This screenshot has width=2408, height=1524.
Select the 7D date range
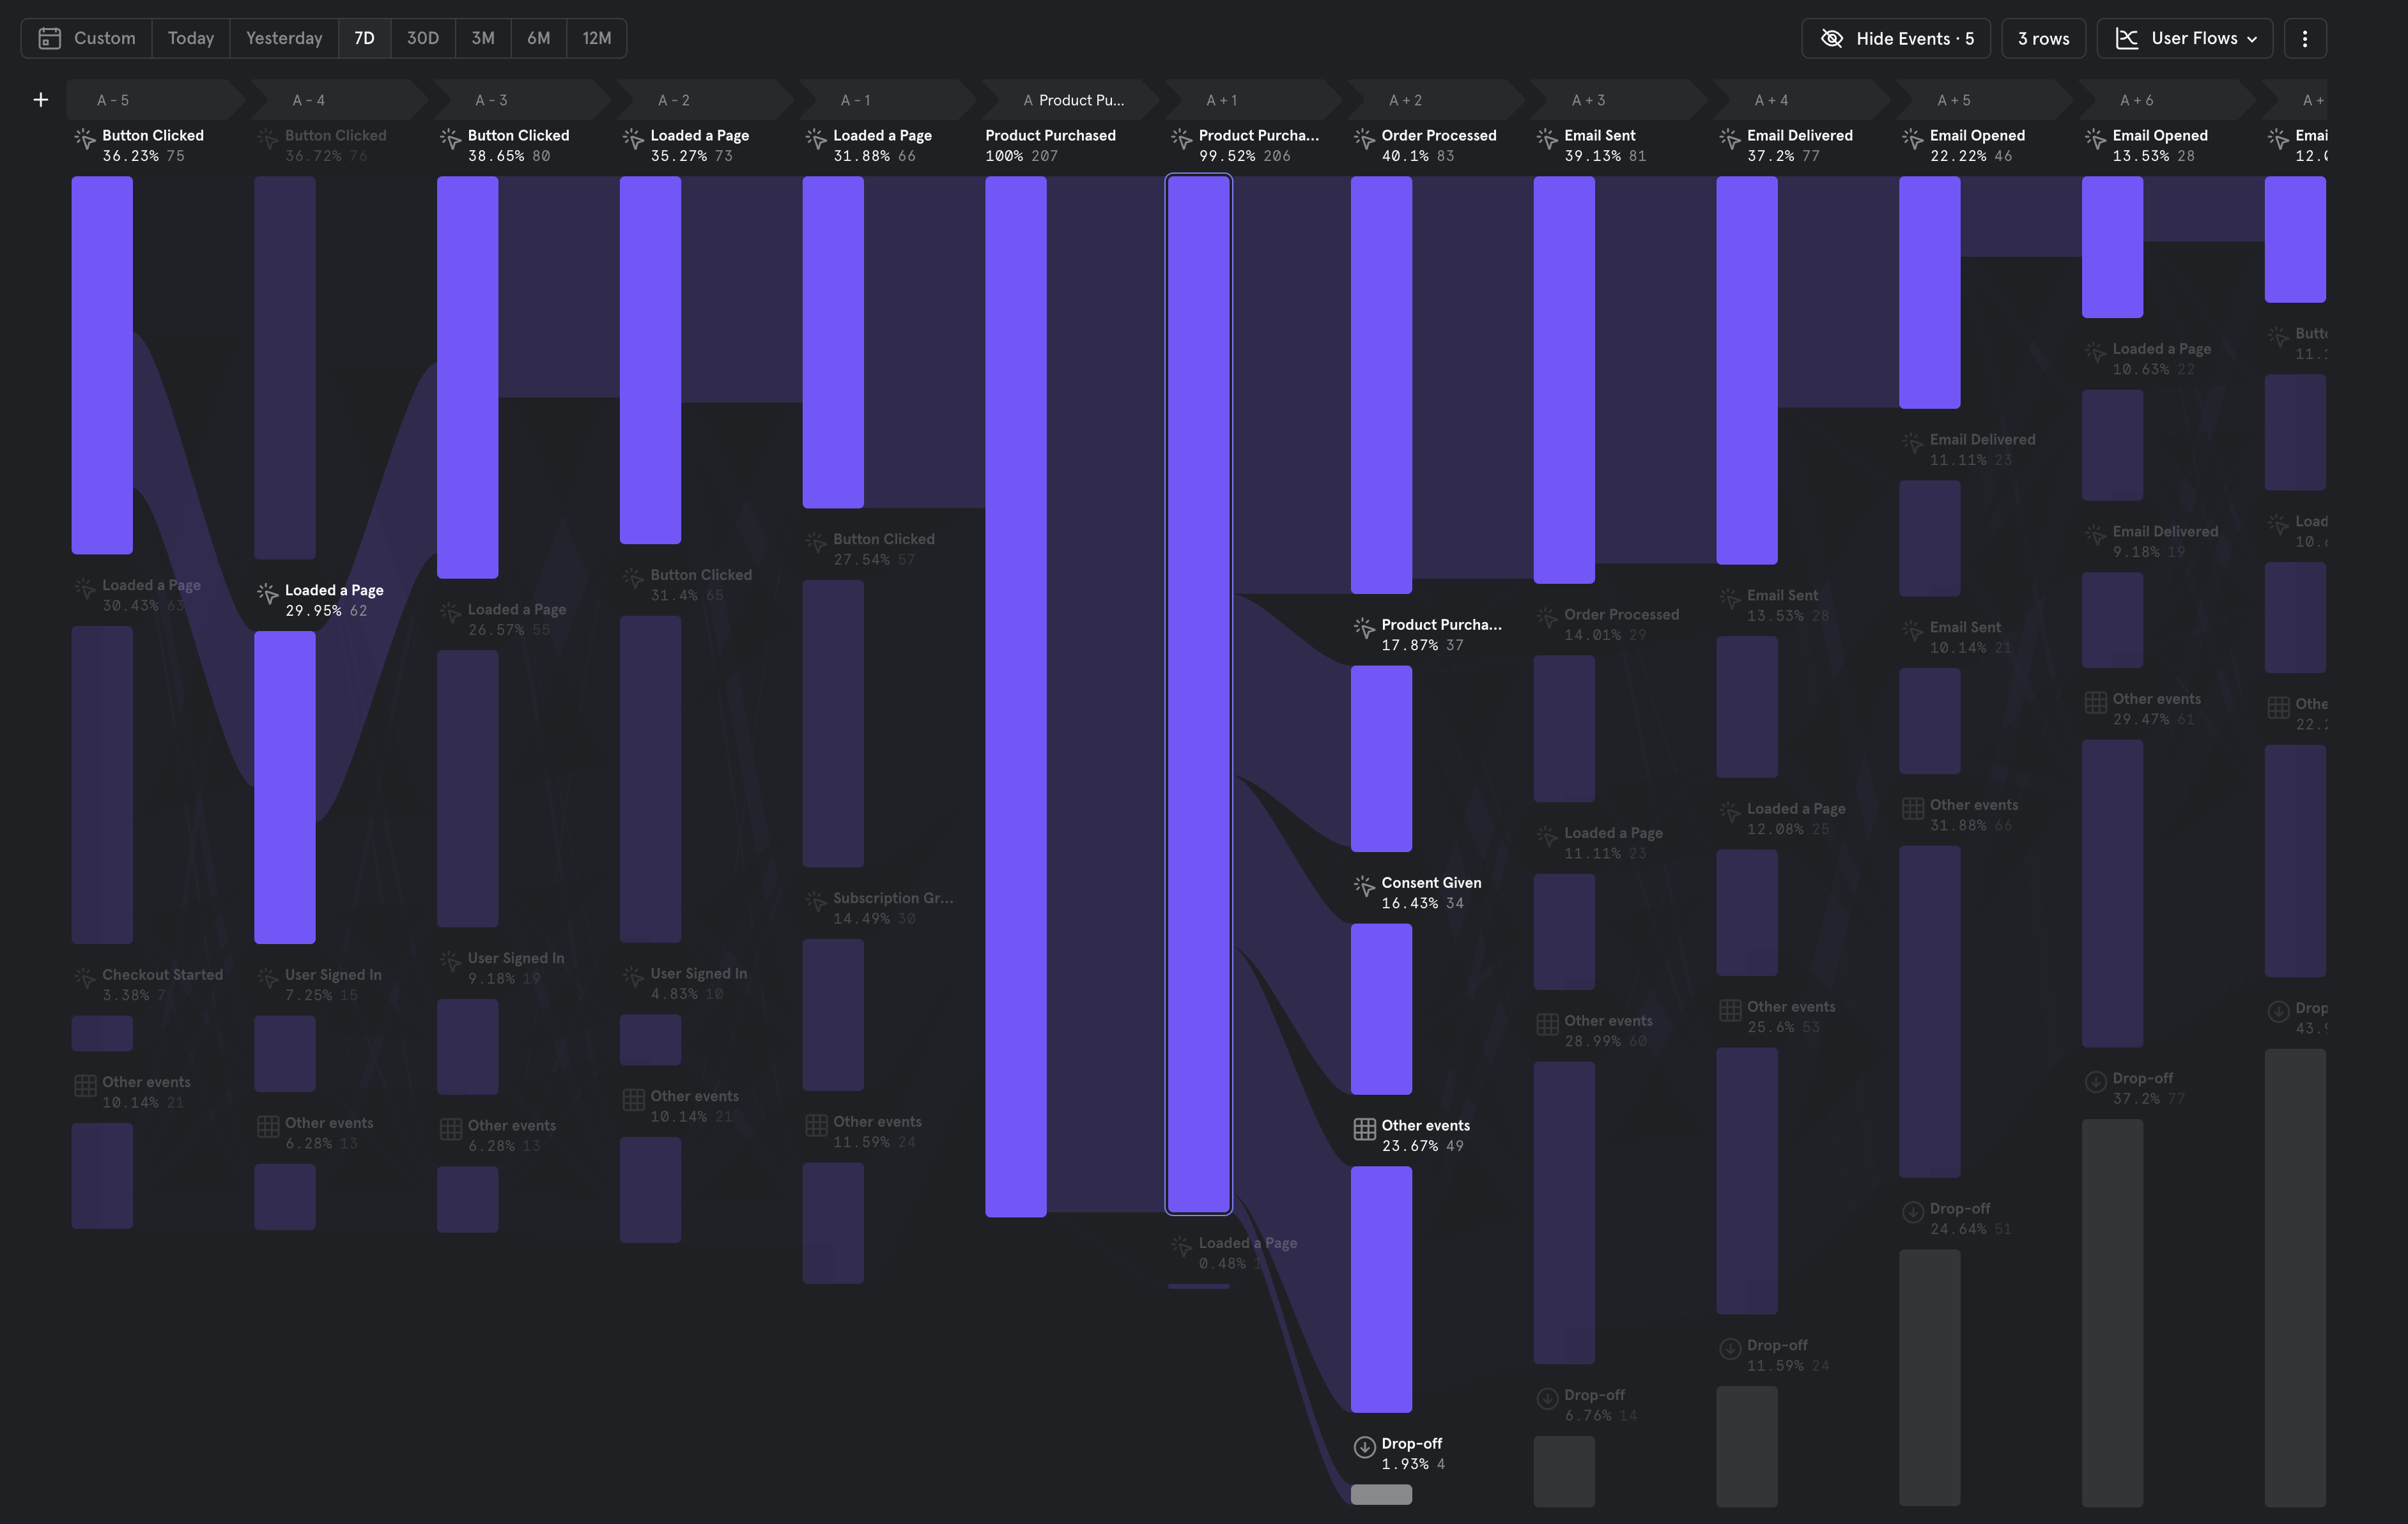tap(364, 38)
